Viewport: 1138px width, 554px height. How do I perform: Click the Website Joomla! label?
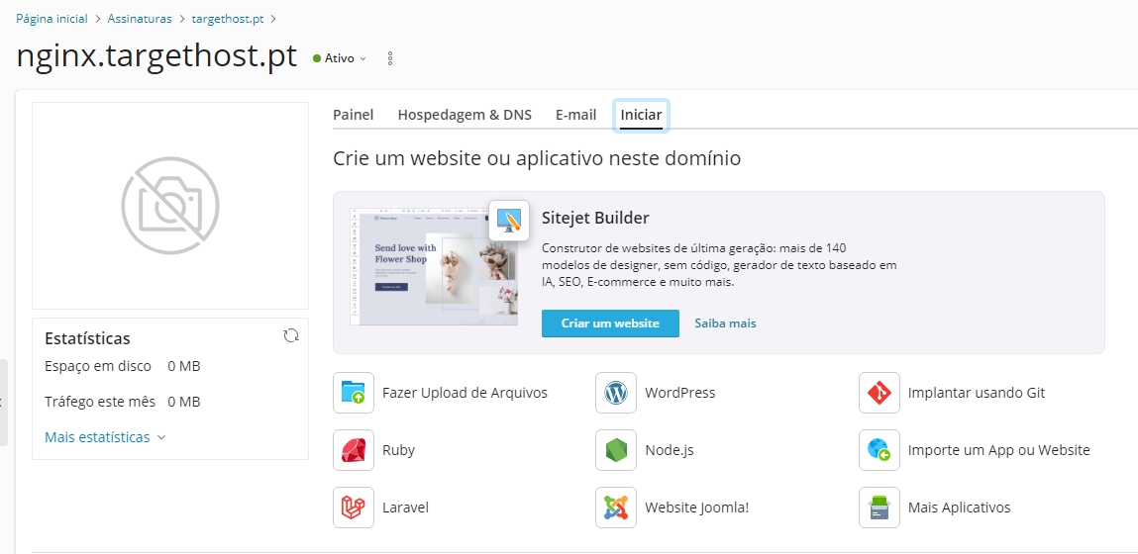point(696,508)
